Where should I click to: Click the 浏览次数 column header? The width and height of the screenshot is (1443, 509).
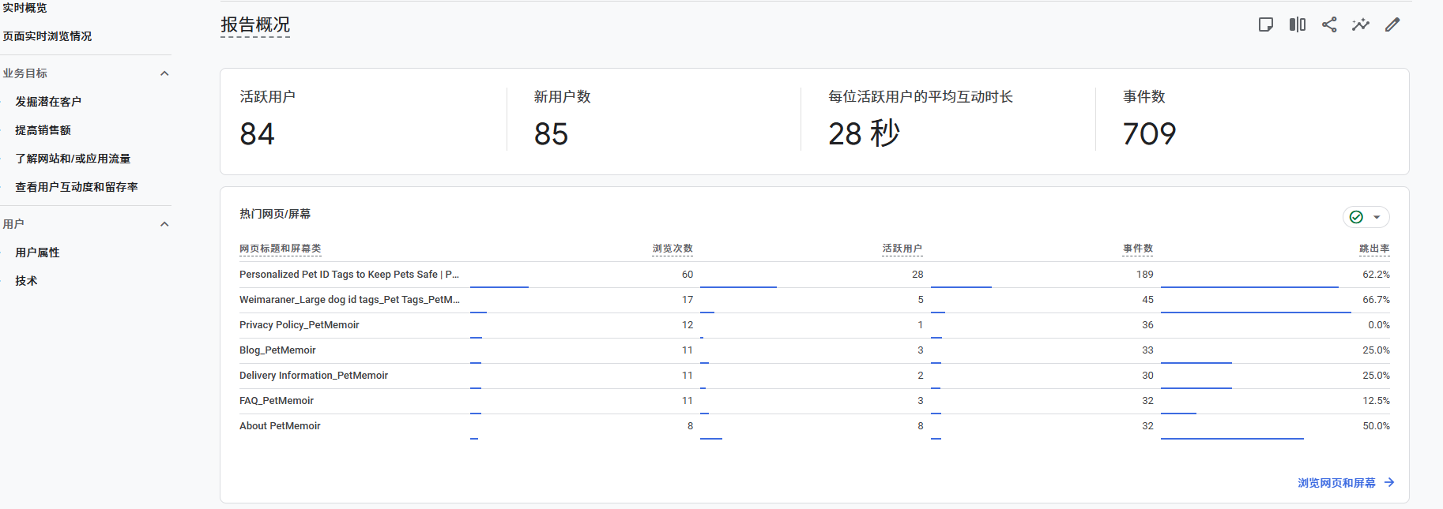pos(673,249)
